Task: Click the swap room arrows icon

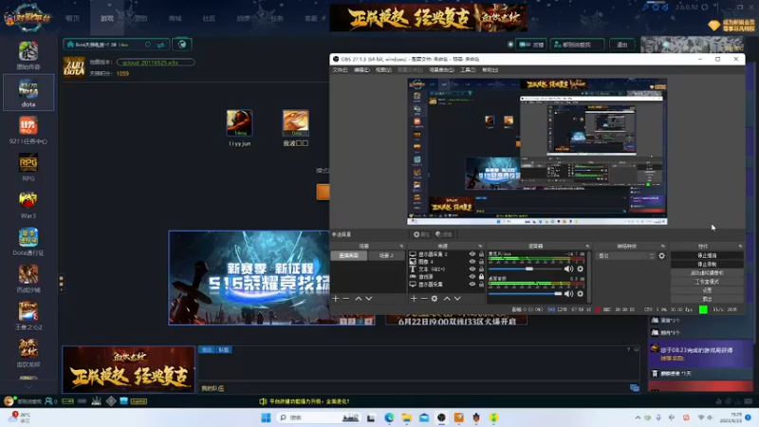Action: (x=160, y=45)
